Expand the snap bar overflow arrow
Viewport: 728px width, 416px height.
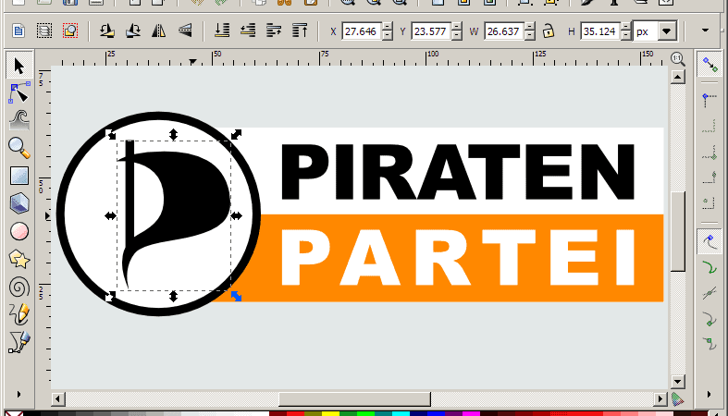point(709,395)
